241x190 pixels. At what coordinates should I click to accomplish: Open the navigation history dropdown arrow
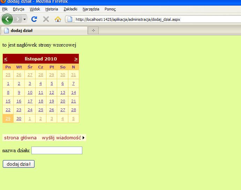click(24, 19)
